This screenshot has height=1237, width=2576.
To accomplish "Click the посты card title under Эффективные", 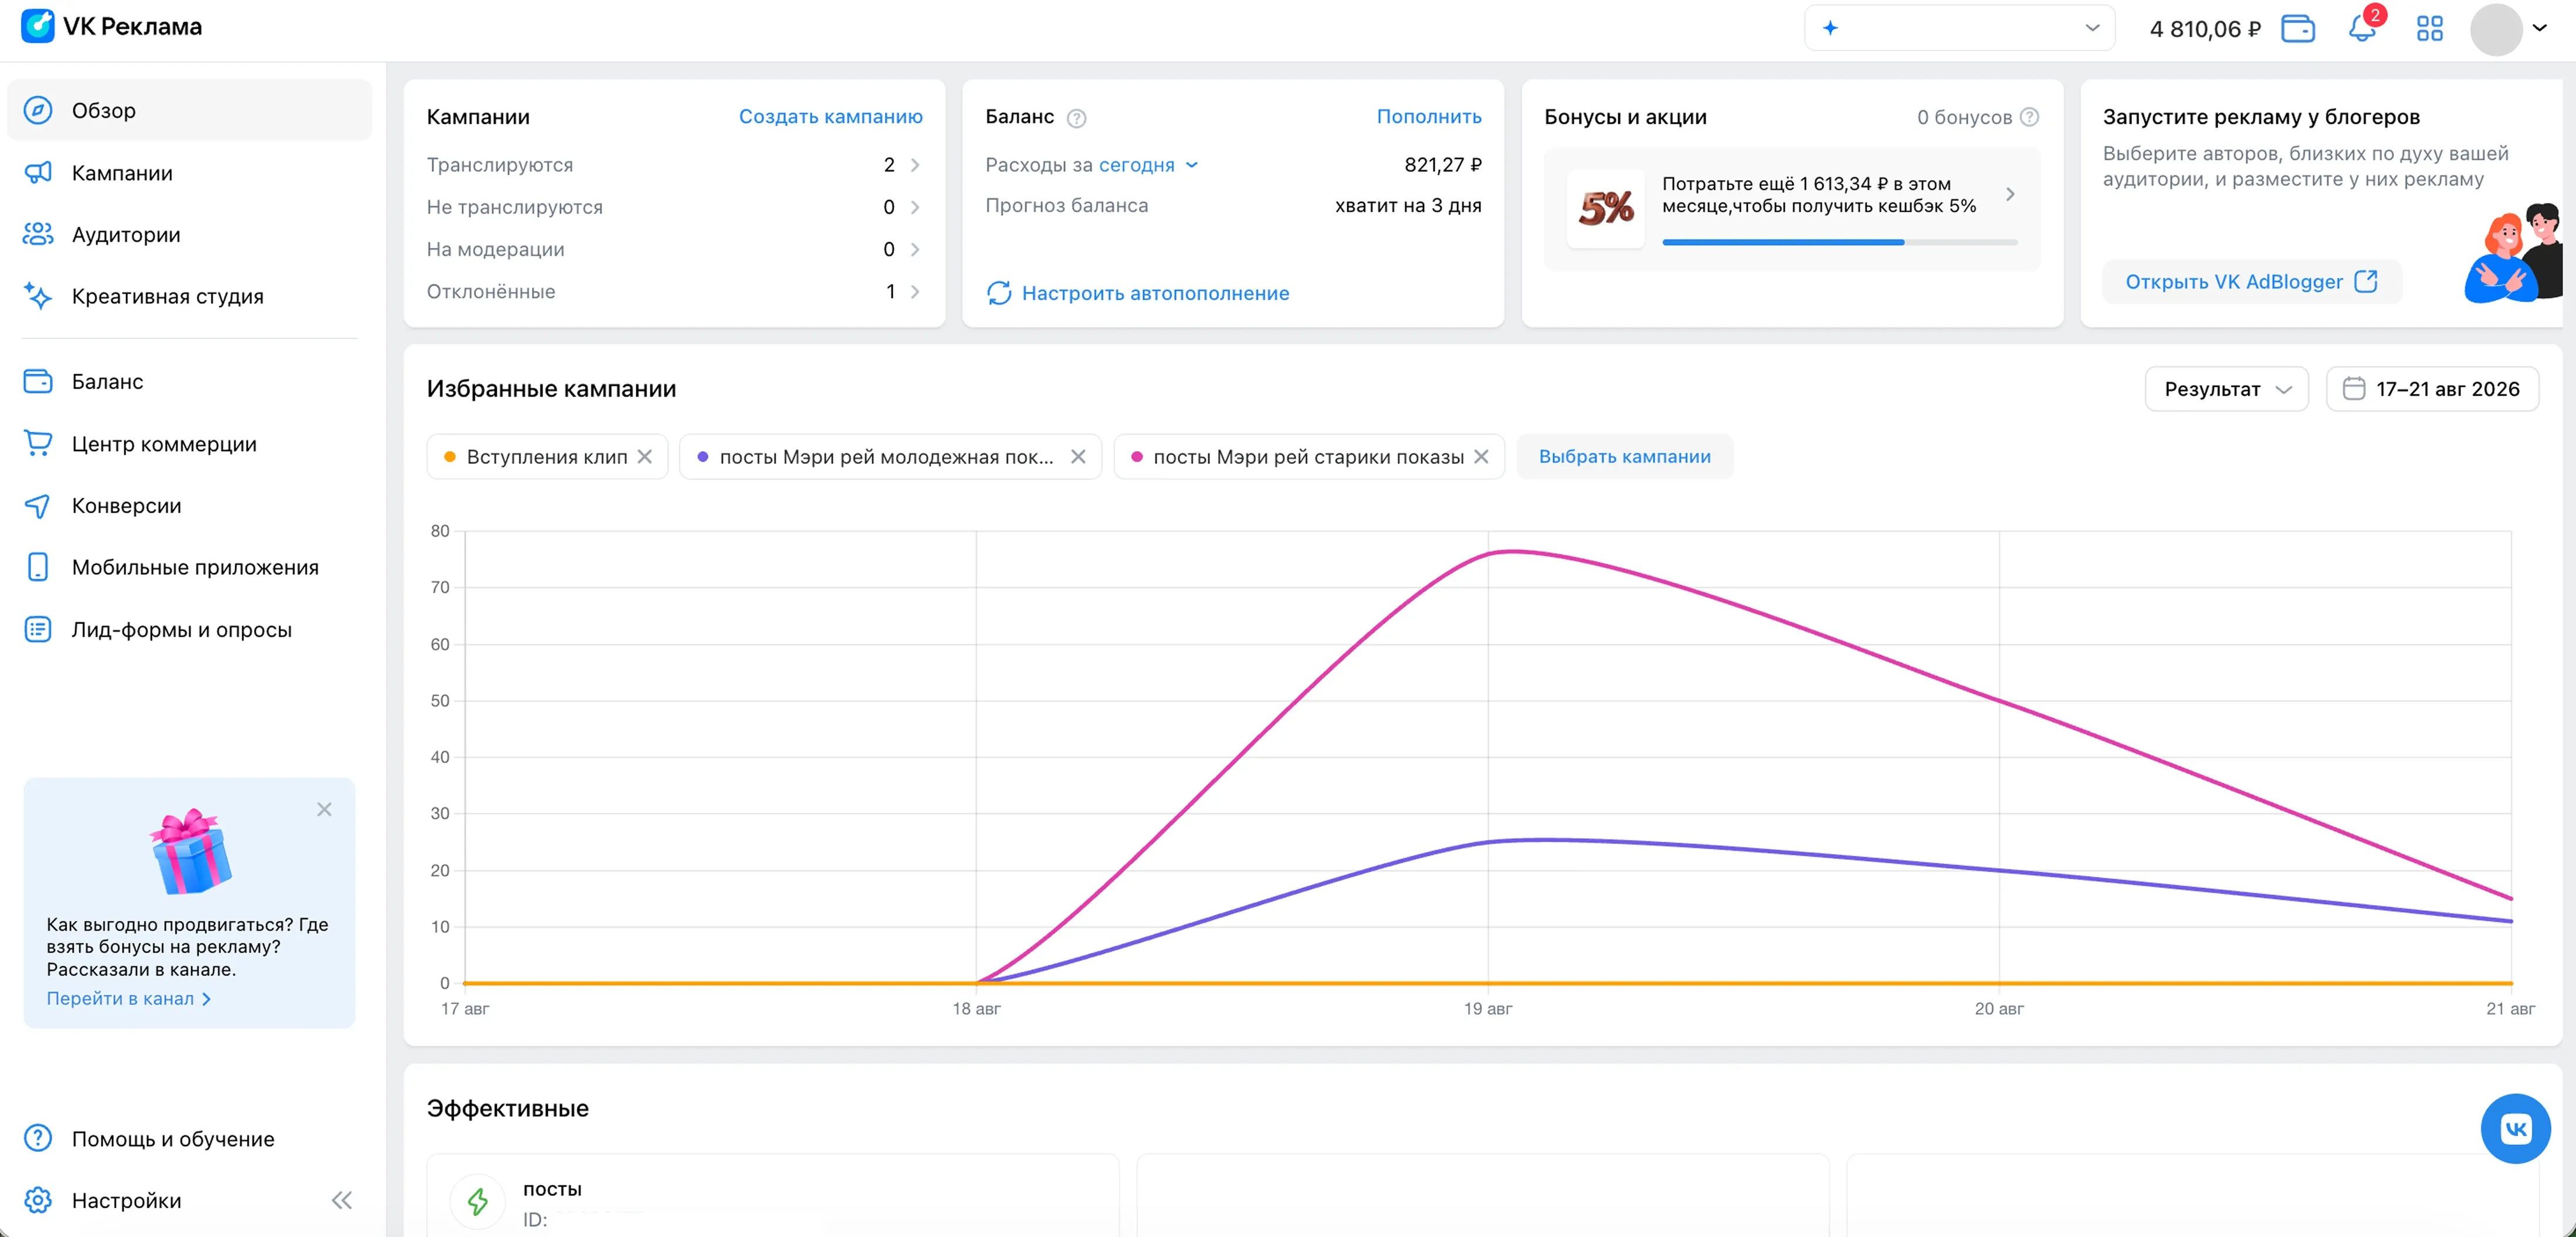I will tap(552, 1189).
